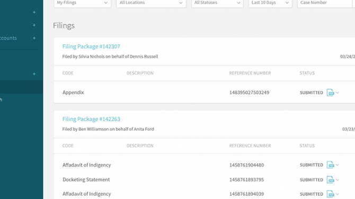Click SUBMITTED status in Docketing Statement row
This screenshot has width=355, height=199.
312,180
